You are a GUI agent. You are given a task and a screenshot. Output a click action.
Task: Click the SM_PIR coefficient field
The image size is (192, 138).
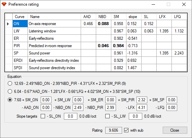tap(142, 100)
